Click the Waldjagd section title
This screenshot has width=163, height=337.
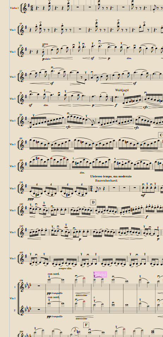coord(122,90)
